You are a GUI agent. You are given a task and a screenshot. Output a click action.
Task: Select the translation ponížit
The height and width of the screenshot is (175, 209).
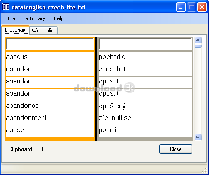tap(145, 131)
